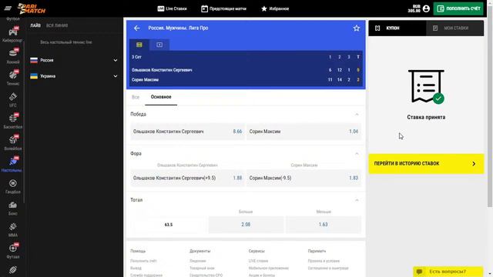This screenshot has height=277, width=493.
Task: Open the hamburger main menu
Action: pos(8,8)
